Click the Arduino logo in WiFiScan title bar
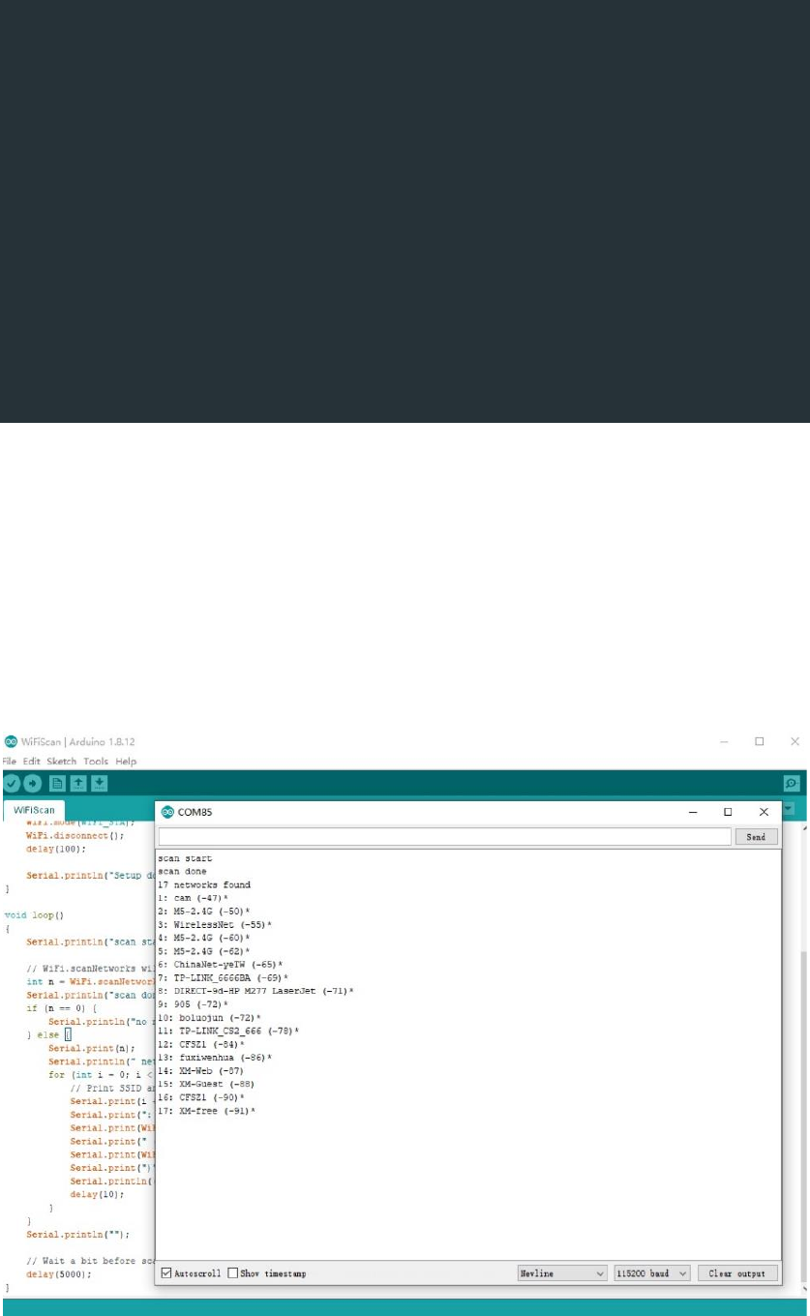The height and width of the screenshot is (1316, 810). (x=11, y=741)
